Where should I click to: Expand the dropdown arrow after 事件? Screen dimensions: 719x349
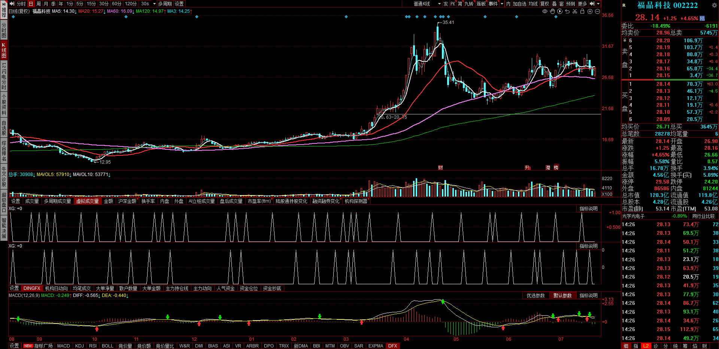pyautogui.click(x=502, y=4)
